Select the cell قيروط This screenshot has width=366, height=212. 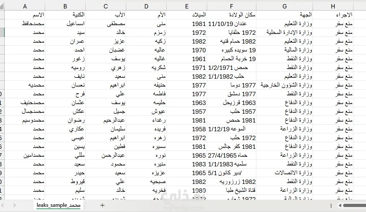[65, 182]
